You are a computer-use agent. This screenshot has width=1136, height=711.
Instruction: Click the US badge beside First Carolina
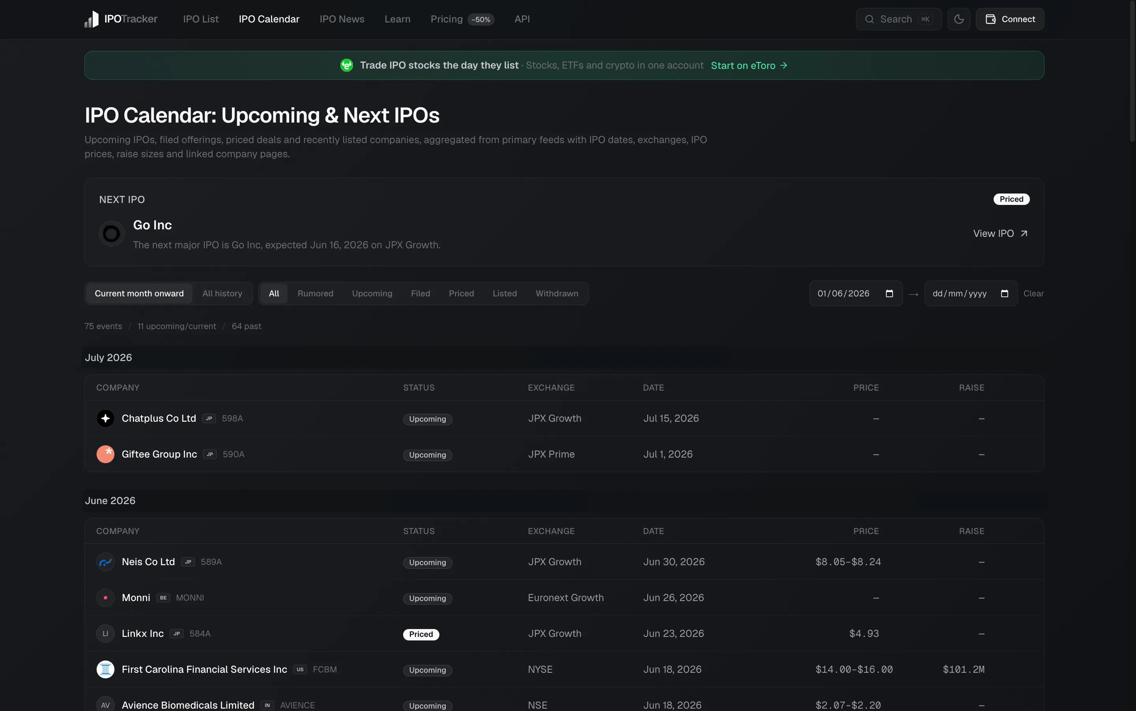click(x=300, y=669)
